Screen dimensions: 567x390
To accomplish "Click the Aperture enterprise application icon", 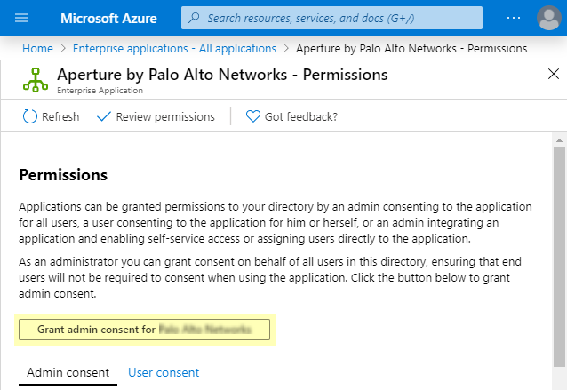I will click(35, 80).
